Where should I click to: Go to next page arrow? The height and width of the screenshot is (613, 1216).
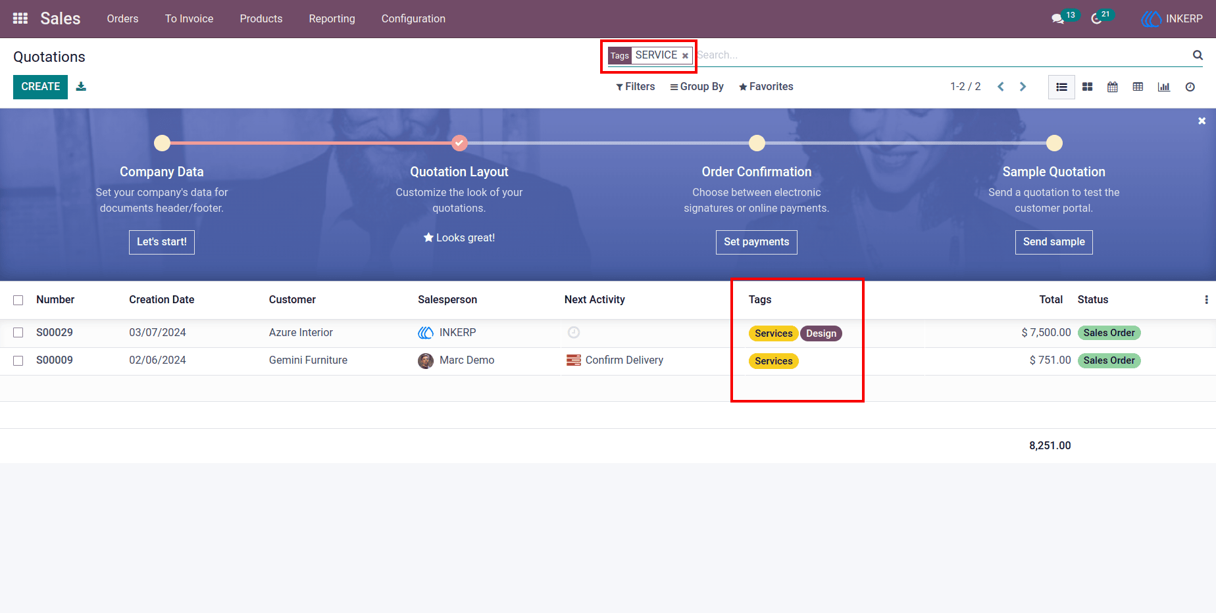pos(1023,87)
